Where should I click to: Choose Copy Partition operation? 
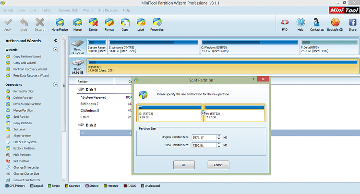23,123
